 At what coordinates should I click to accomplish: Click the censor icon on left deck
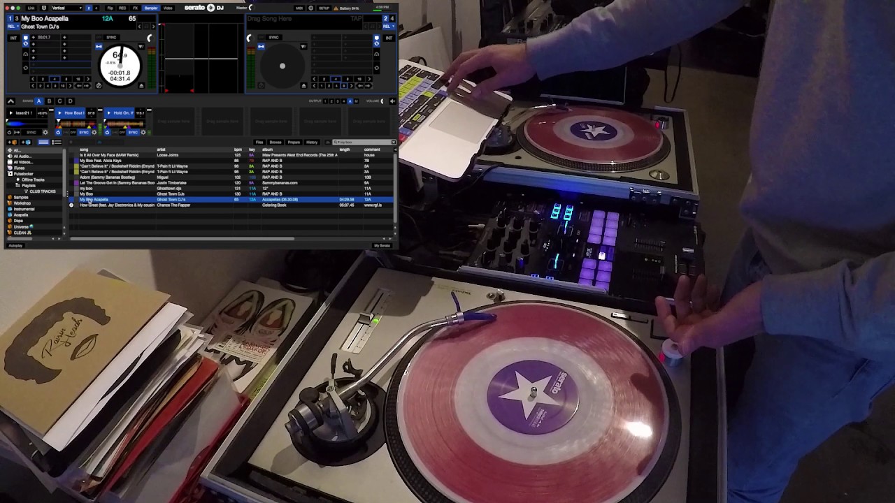(x=99, y=85)
